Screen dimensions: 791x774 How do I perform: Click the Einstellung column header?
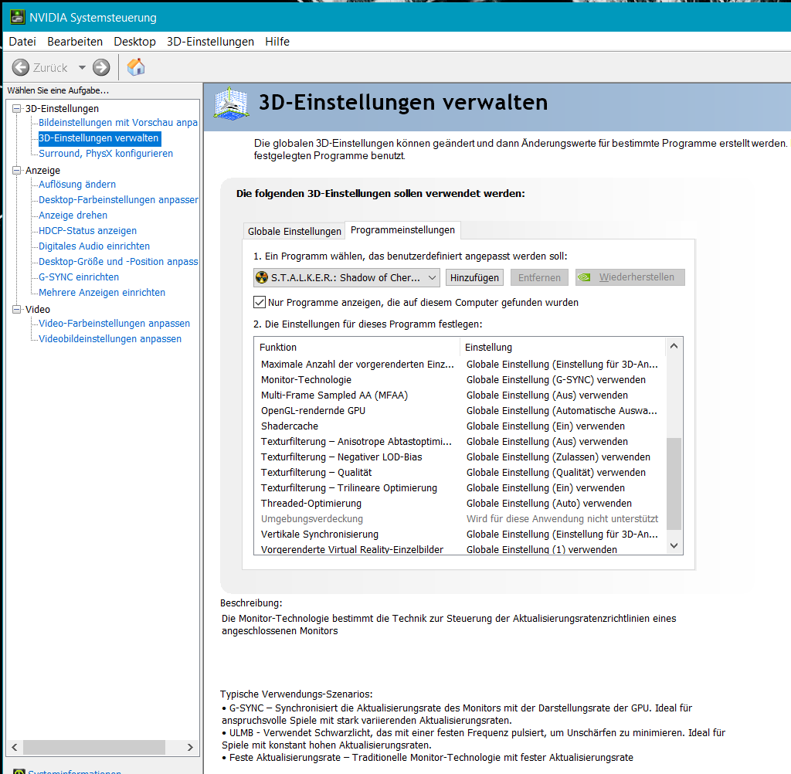pos(563,347)
